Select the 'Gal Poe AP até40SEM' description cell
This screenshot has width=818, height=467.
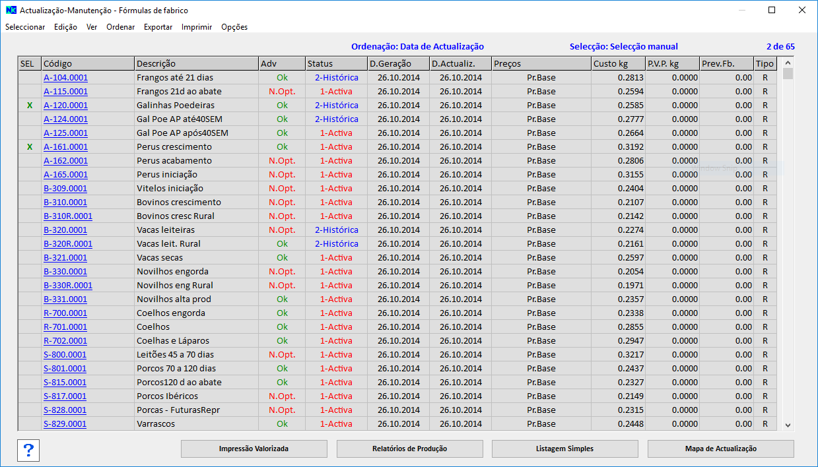point(197,119)
